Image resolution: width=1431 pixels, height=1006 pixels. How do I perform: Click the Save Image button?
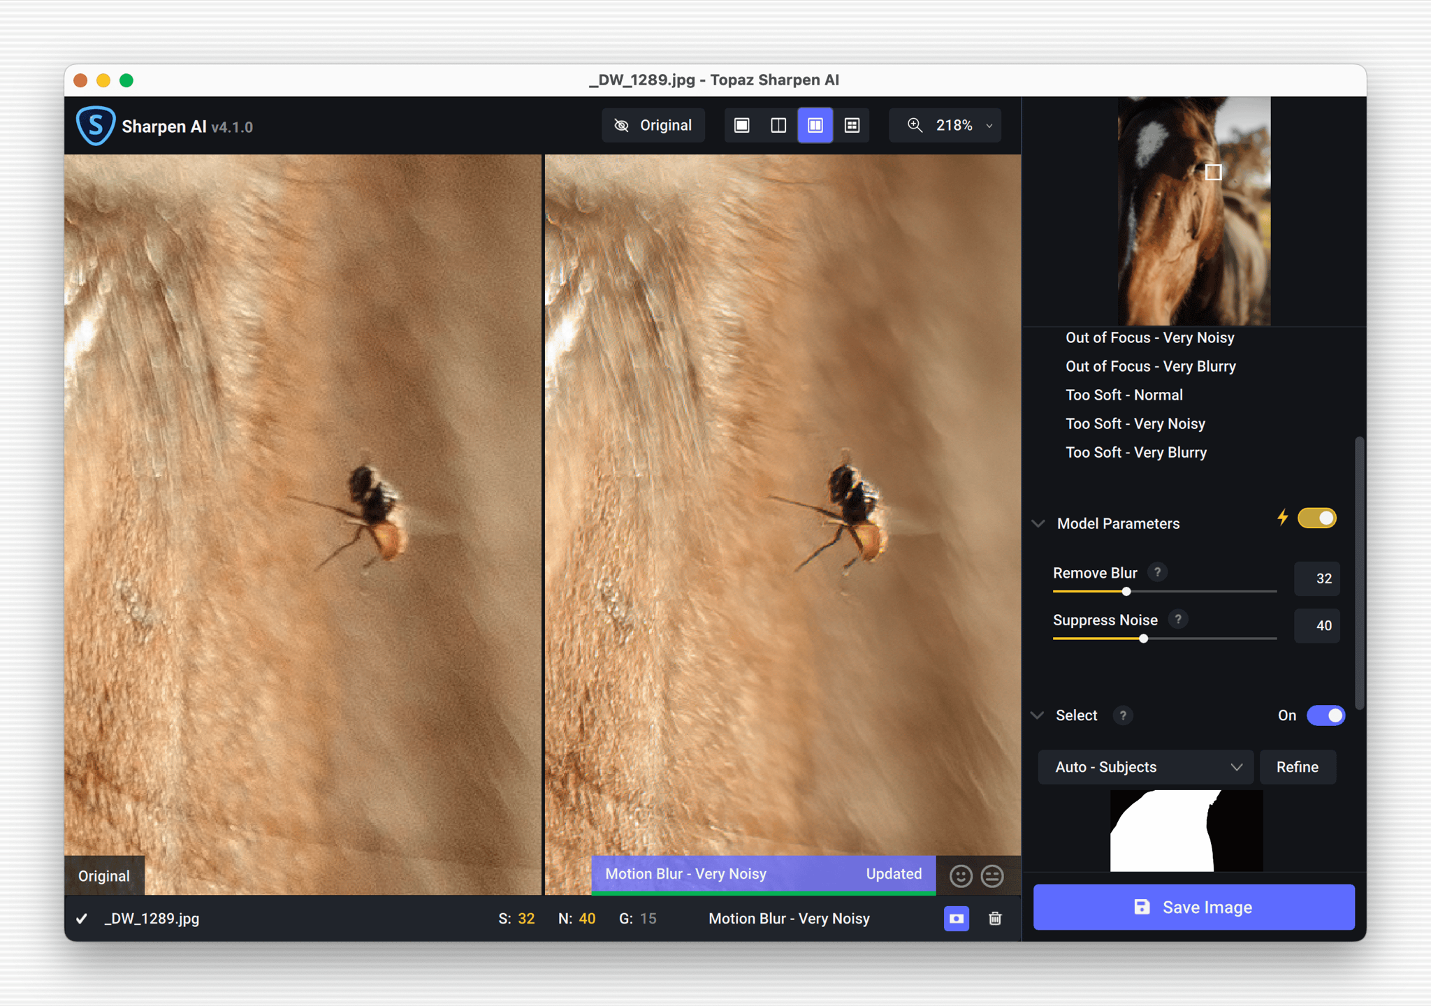[1193, 907]
